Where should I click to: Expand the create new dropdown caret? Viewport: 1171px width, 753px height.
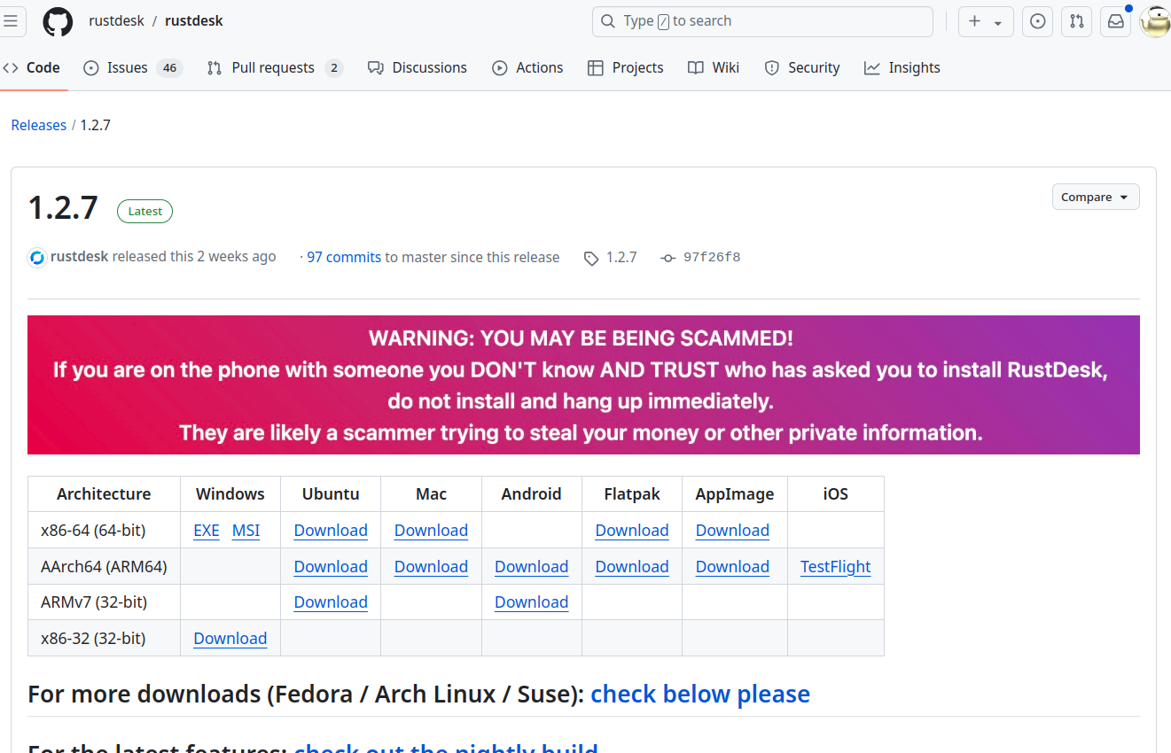click(x=998, y=22)
